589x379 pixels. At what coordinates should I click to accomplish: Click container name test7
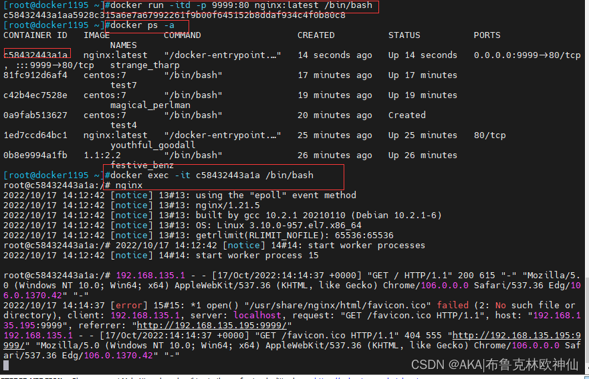[x=124, y=85]
